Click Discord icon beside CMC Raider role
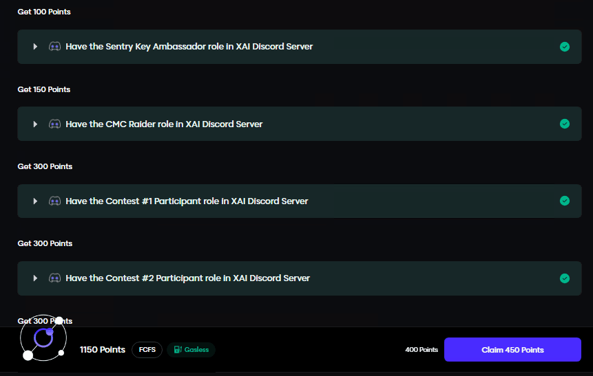This screenshot has height=376, width=593. (55, 124)
